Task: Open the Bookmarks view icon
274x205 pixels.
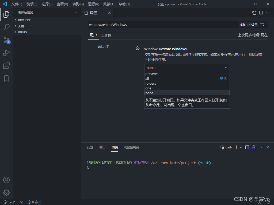Action: (x=6, y=78)
